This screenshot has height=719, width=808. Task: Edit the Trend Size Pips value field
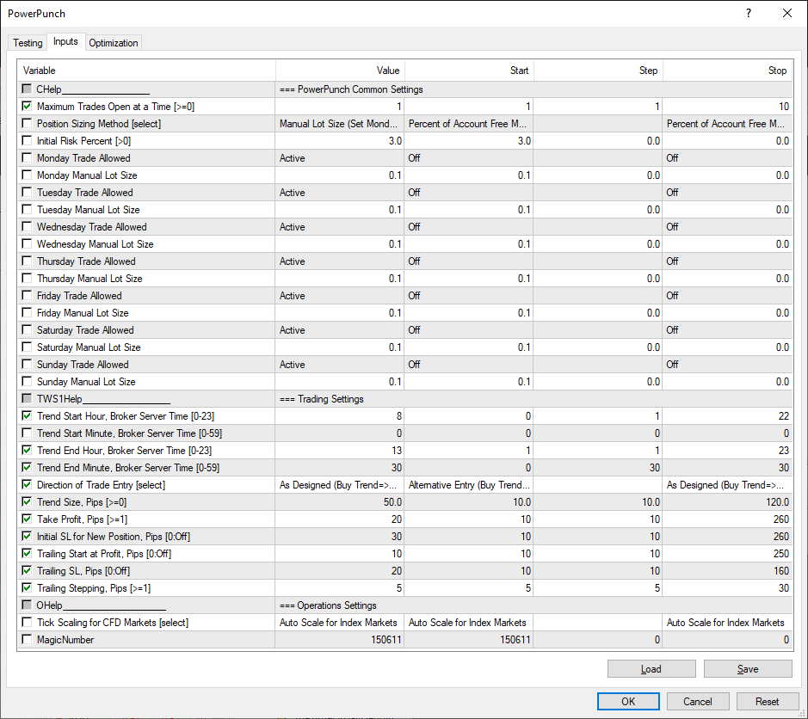[340, 502]
